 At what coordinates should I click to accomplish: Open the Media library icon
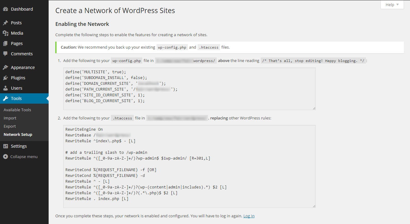click(x=6, y=33)
